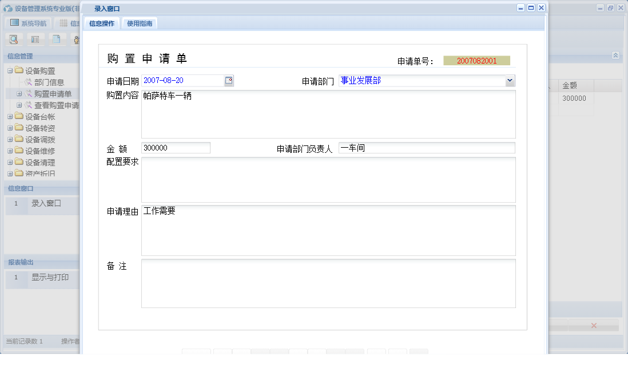628x375 pixels.
Task: Collapse the 设备购置 tree node
Action: 10,71
